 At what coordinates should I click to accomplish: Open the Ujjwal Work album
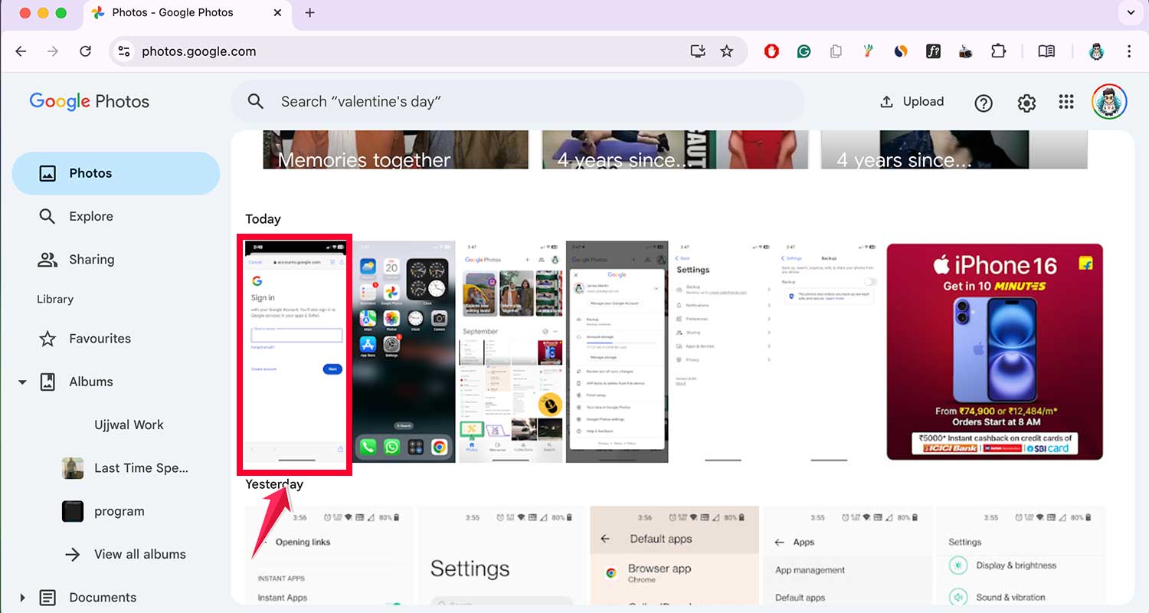pyautogui.click(x=129, y=425)
